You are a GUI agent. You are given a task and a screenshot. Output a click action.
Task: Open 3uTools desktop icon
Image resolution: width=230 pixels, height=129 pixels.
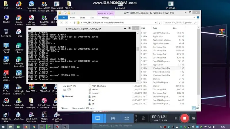(x=6, y=60)
